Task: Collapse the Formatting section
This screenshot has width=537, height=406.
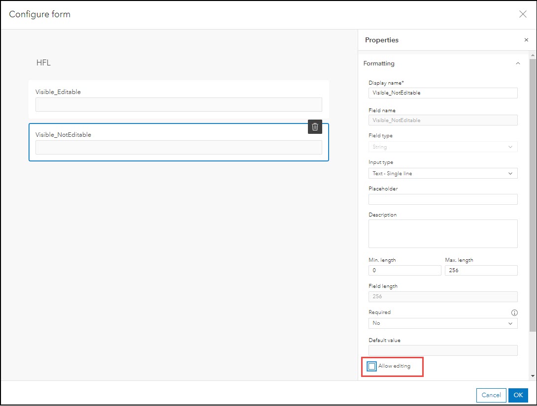Action: (517, 63)
